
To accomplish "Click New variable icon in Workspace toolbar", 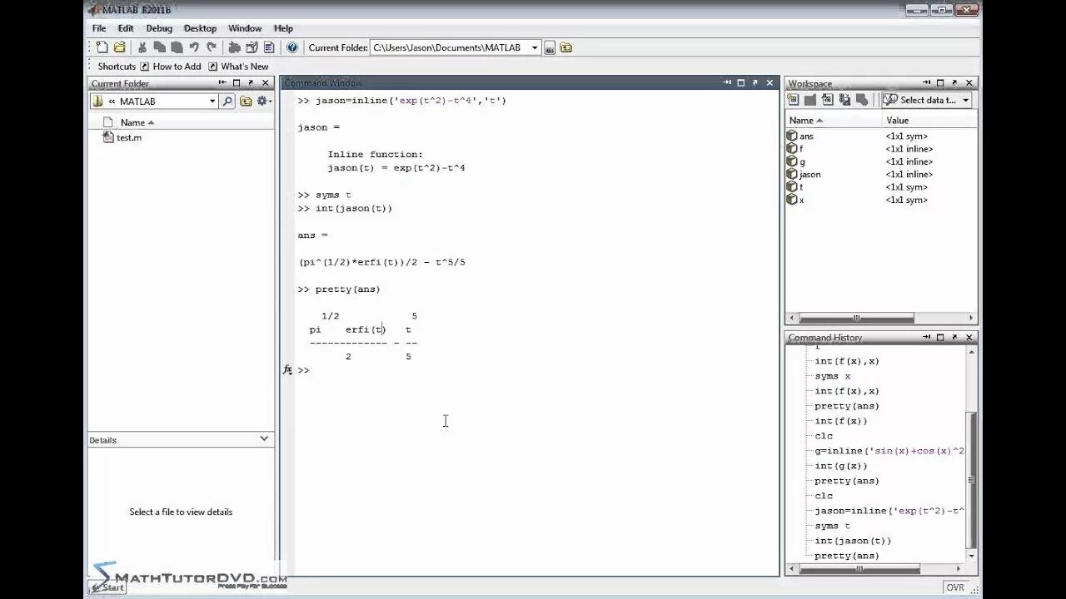I will point(794,100).
